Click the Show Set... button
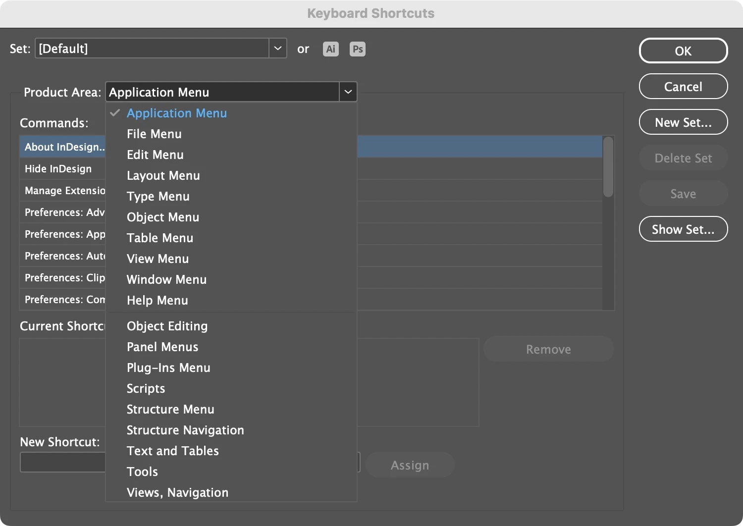Screen dimensions: 743x526 pyautogui.click(x=683, y=229)
